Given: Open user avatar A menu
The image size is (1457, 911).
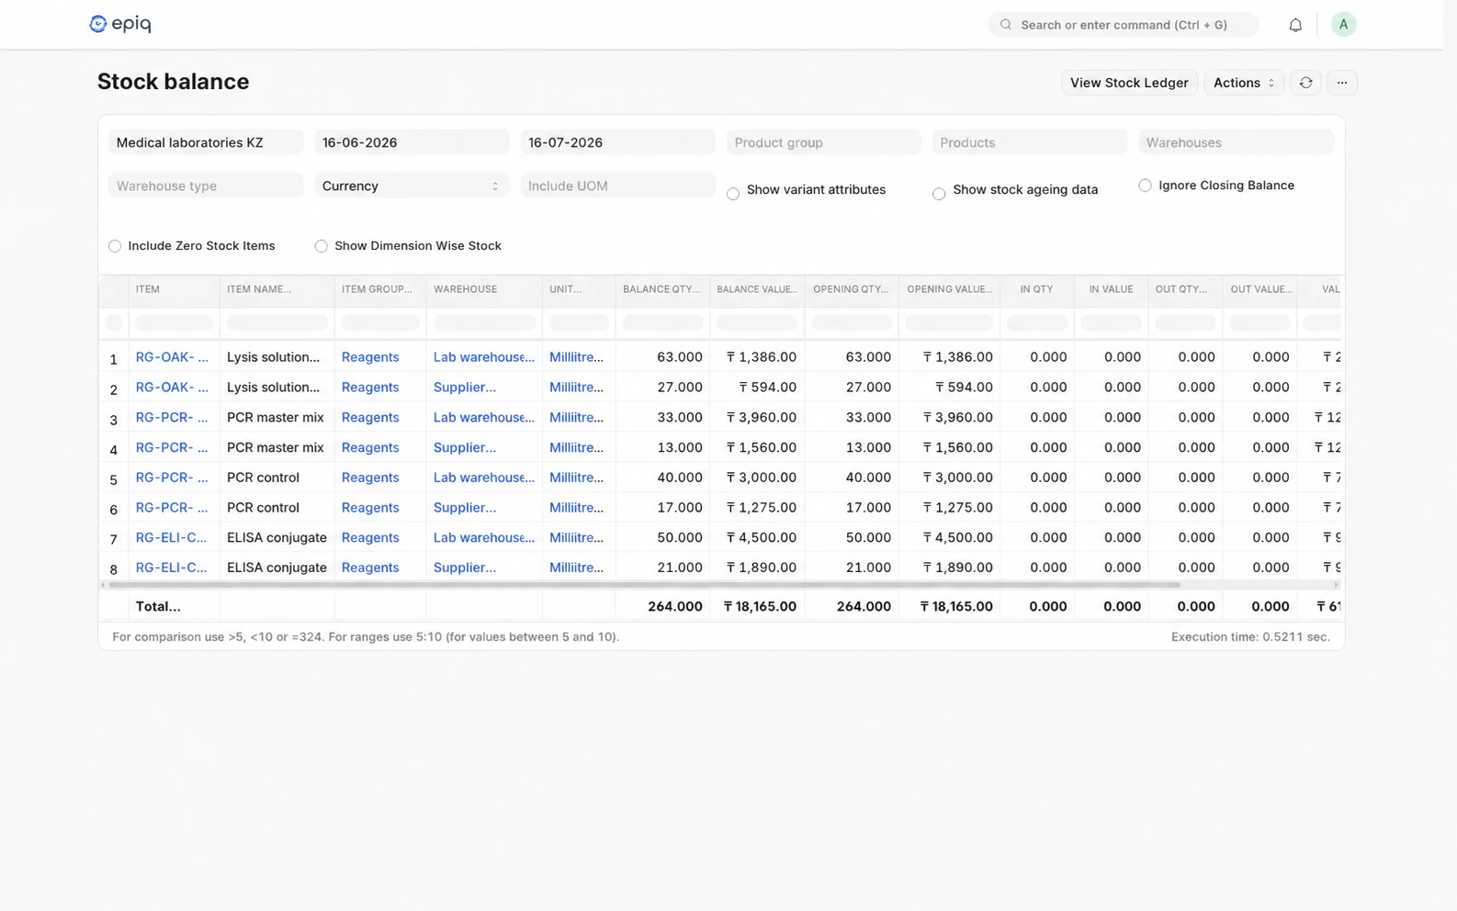Looking at the screenshot, I should 1343,25.
